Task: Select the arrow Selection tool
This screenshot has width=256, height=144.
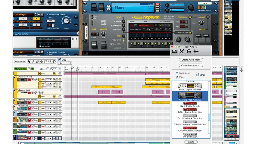Action: pos(29,61)
